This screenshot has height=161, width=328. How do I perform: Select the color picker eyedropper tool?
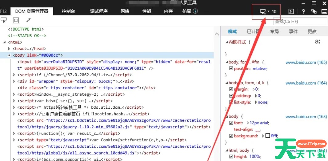pos(28,21)
